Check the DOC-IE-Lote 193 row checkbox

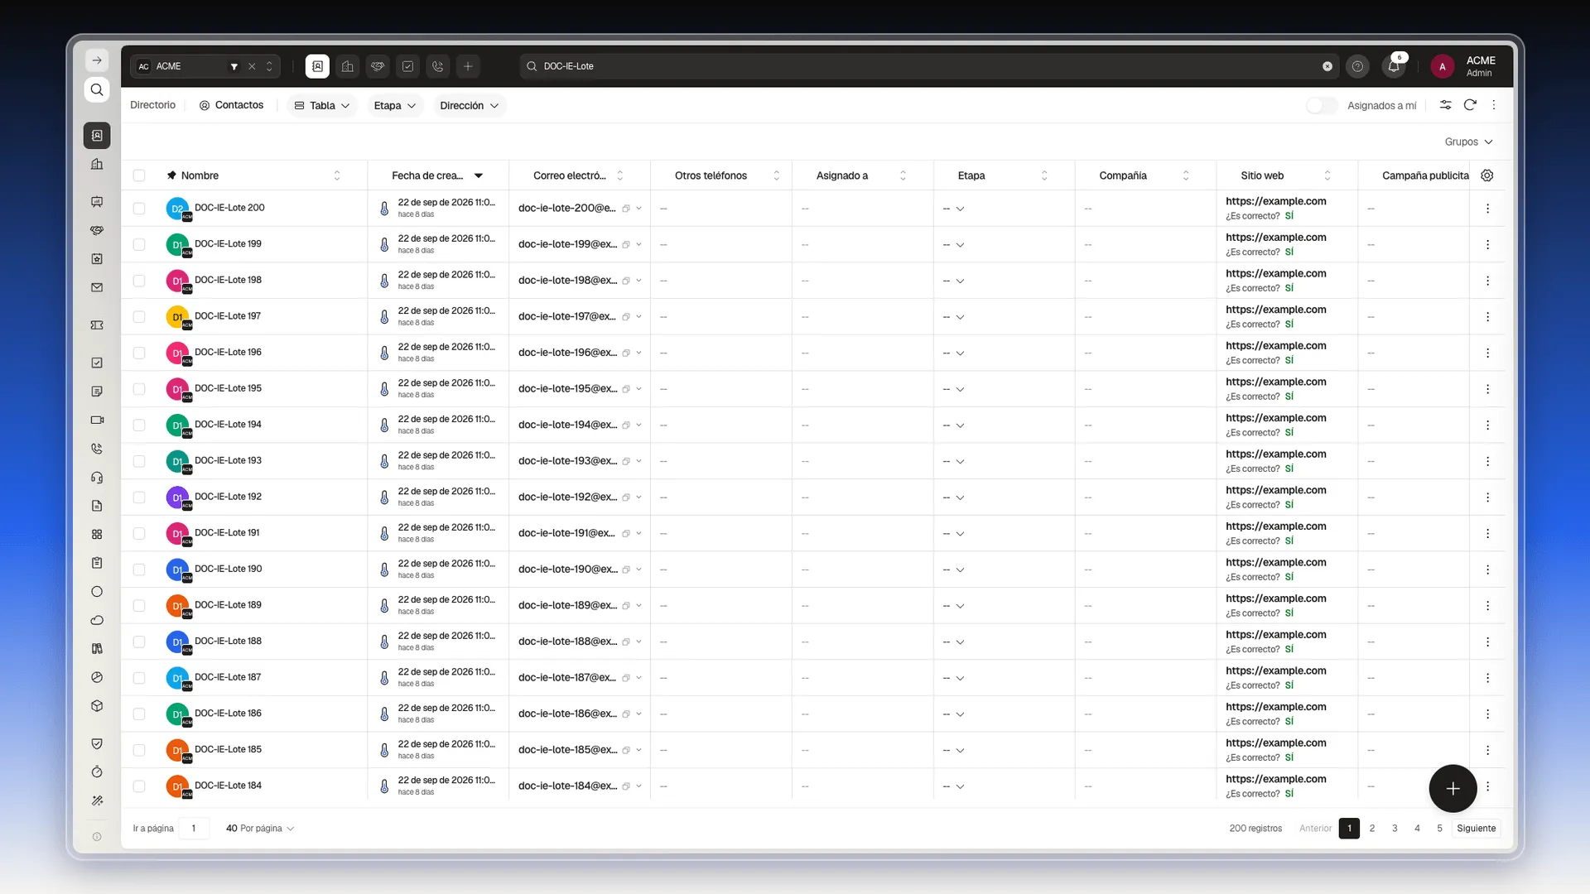[x=139, y=461]
